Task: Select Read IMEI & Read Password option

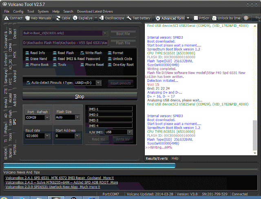Action: [76, 59]
